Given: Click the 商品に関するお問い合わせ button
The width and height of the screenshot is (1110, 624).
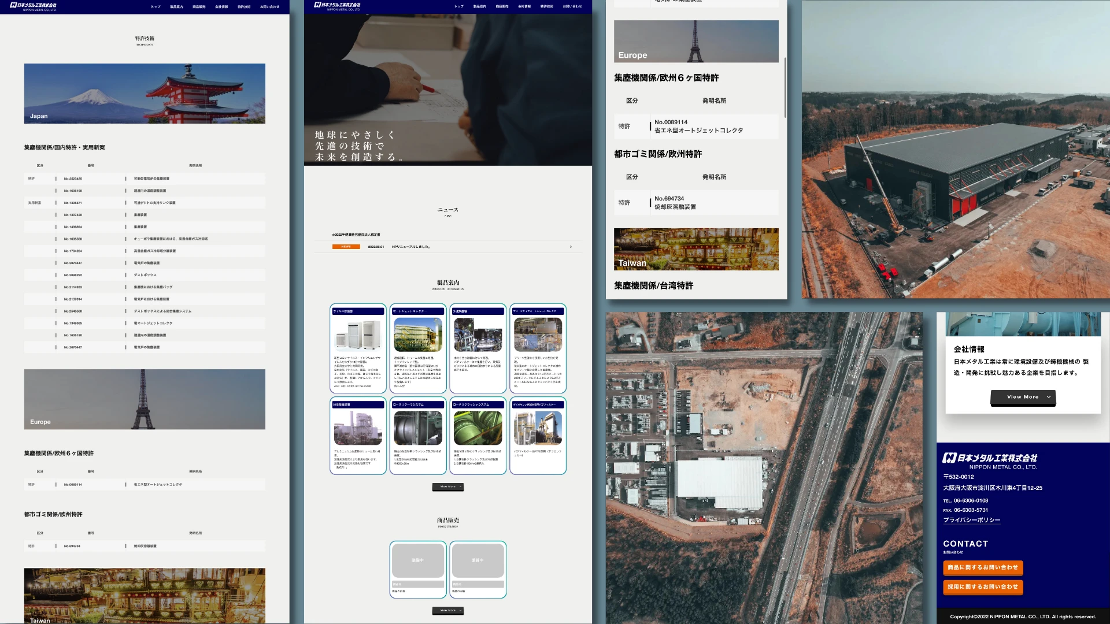Looking at the screenshot, I should coord(983,567).
